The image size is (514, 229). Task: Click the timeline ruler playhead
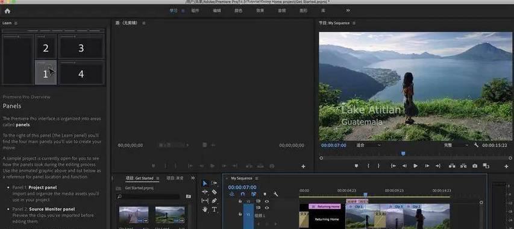pos(365,195)
